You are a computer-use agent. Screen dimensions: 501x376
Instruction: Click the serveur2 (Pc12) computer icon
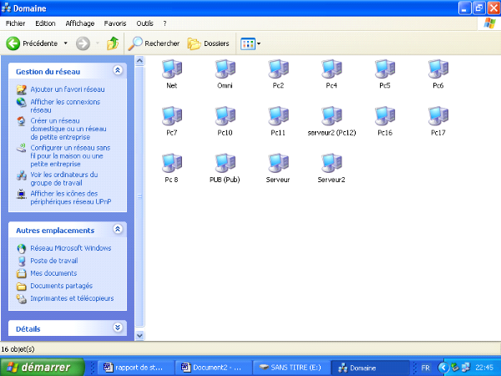pos(331,116)
